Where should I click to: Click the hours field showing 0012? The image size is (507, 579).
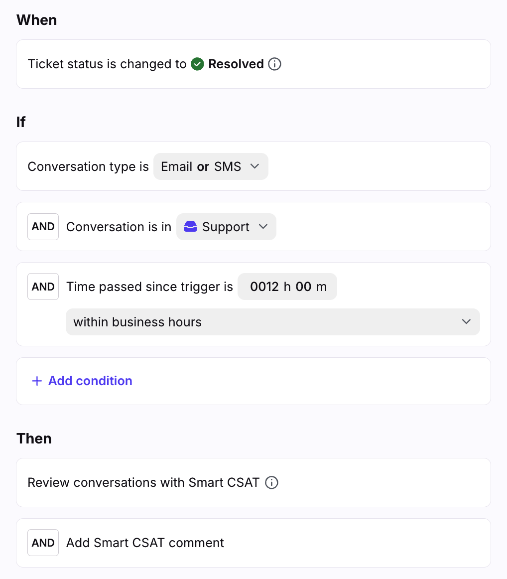coord(264,287)
